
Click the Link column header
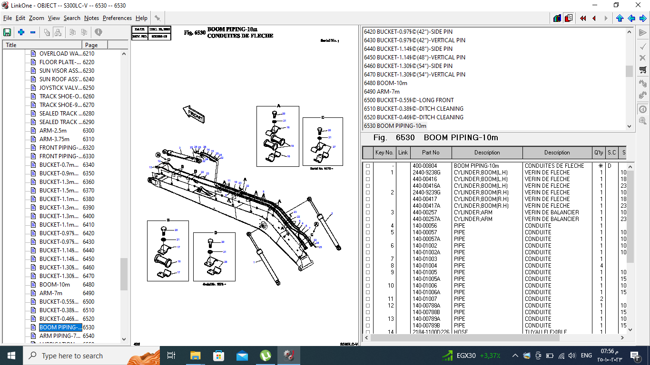point(403,153)
